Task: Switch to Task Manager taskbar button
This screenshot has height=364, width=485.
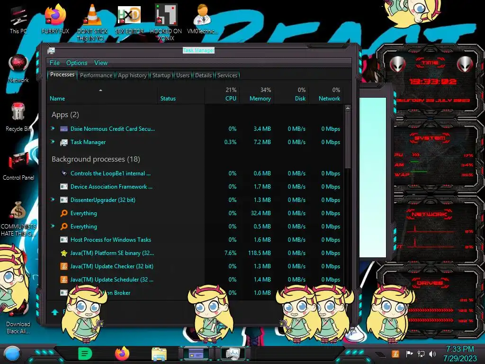Action: click(x=233, y=354)
